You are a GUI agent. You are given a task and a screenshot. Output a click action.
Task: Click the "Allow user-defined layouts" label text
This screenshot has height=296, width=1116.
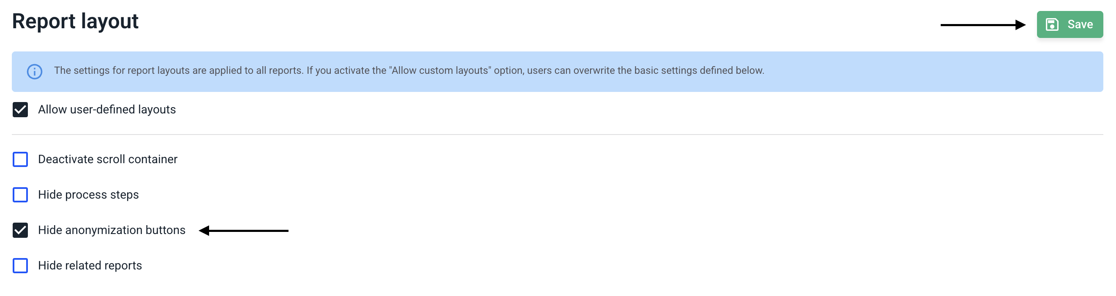[x=106, y=110]
